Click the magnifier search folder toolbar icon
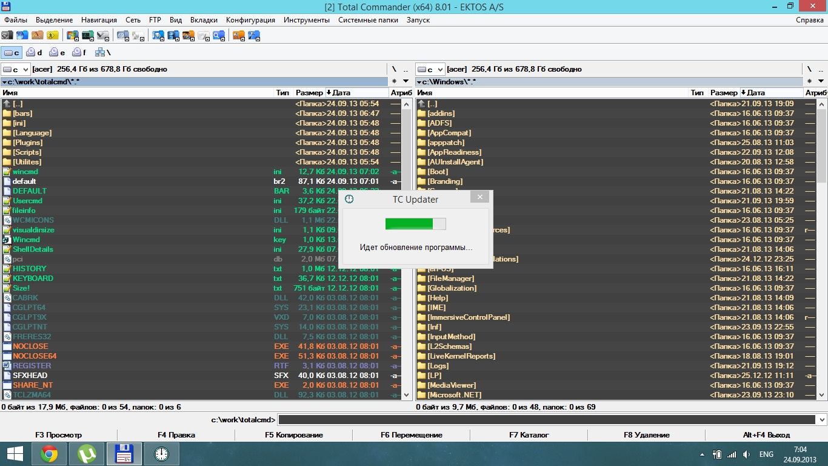Viewport: 828px width, 466px height. tap(218, 35)
